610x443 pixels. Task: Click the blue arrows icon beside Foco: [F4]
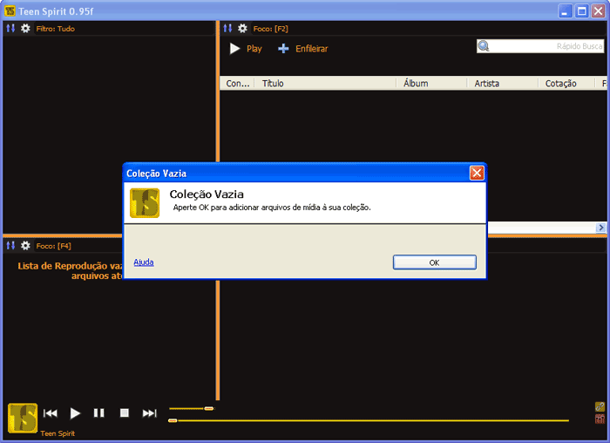pos(10,246)
